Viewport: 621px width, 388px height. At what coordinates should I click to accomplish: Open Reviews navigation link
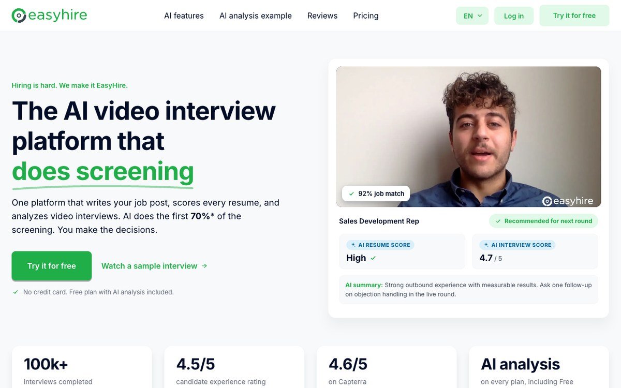point(322,16)
